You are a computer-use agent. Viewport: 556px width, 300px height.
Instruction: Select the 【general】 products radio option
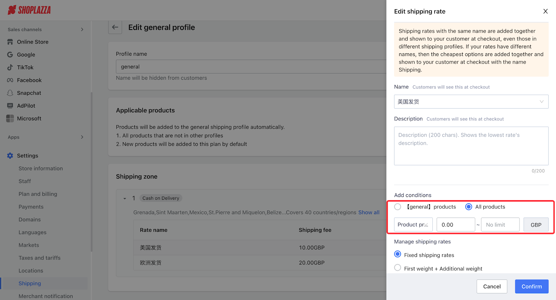pos(398,207)
